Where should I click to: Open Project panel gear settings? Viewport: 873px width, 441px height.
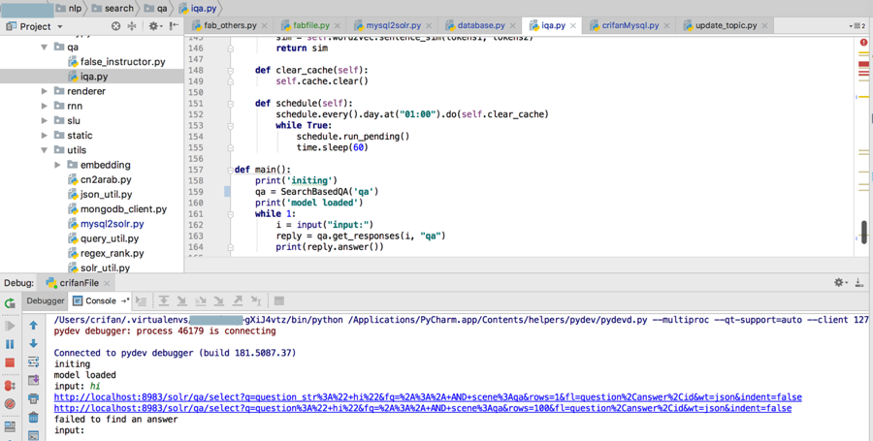[154, 26]
